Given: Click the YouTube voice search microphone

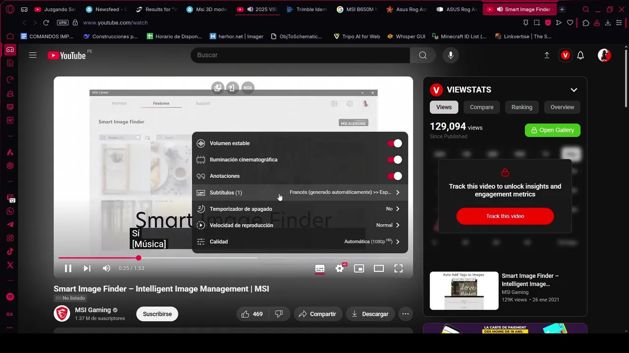Looking at the screenshot, I should [451, 55].
